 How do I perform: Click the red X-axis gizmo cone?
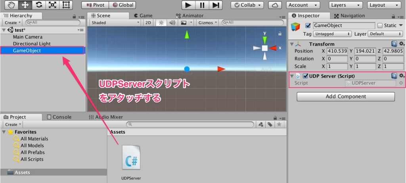[x=273, y=48]
